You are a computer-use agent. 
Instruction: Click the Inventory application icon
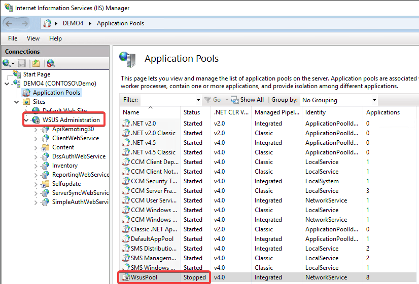[x=46, y=166]
